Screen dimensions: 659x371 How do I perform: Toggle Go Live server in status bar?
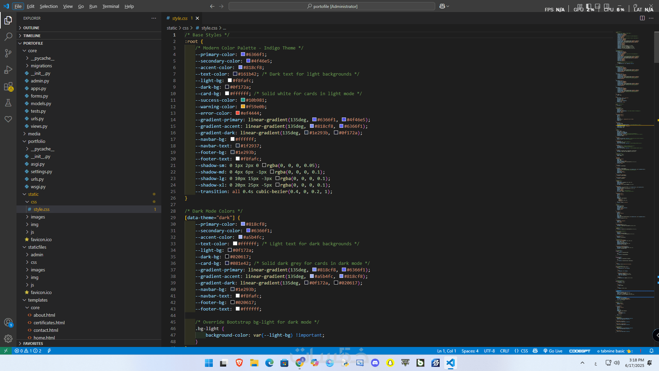[553, 351]
